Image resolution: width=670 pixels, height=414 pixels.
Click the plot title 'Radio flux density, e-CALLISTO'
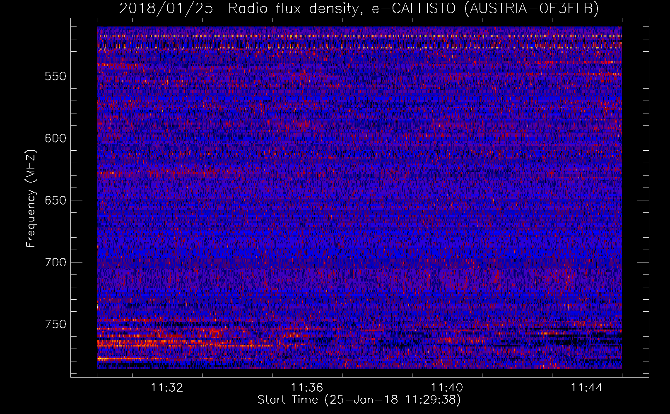(342, 9)
